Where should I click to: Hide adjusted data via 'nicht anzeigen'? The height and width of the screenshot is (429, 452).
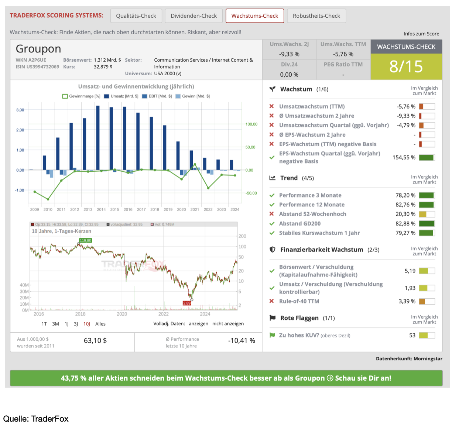click(x=228, y=323)
